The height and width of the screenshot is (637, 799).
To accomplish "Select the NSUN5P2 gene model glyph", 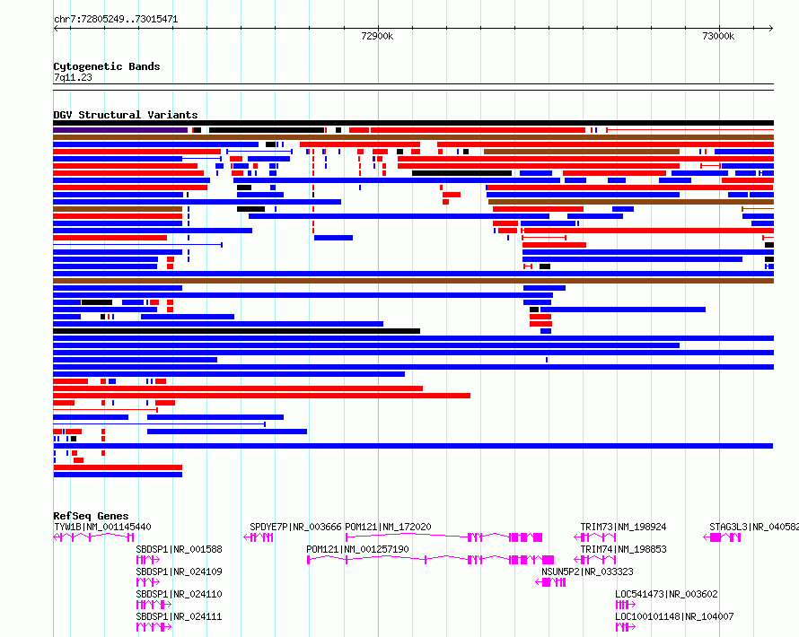I will point(550,582).
